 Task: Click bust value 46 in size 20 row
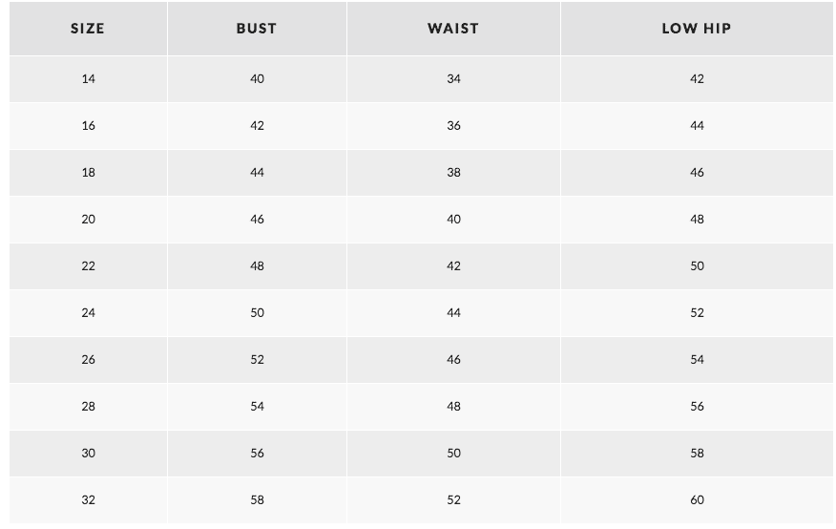point(257,220)
